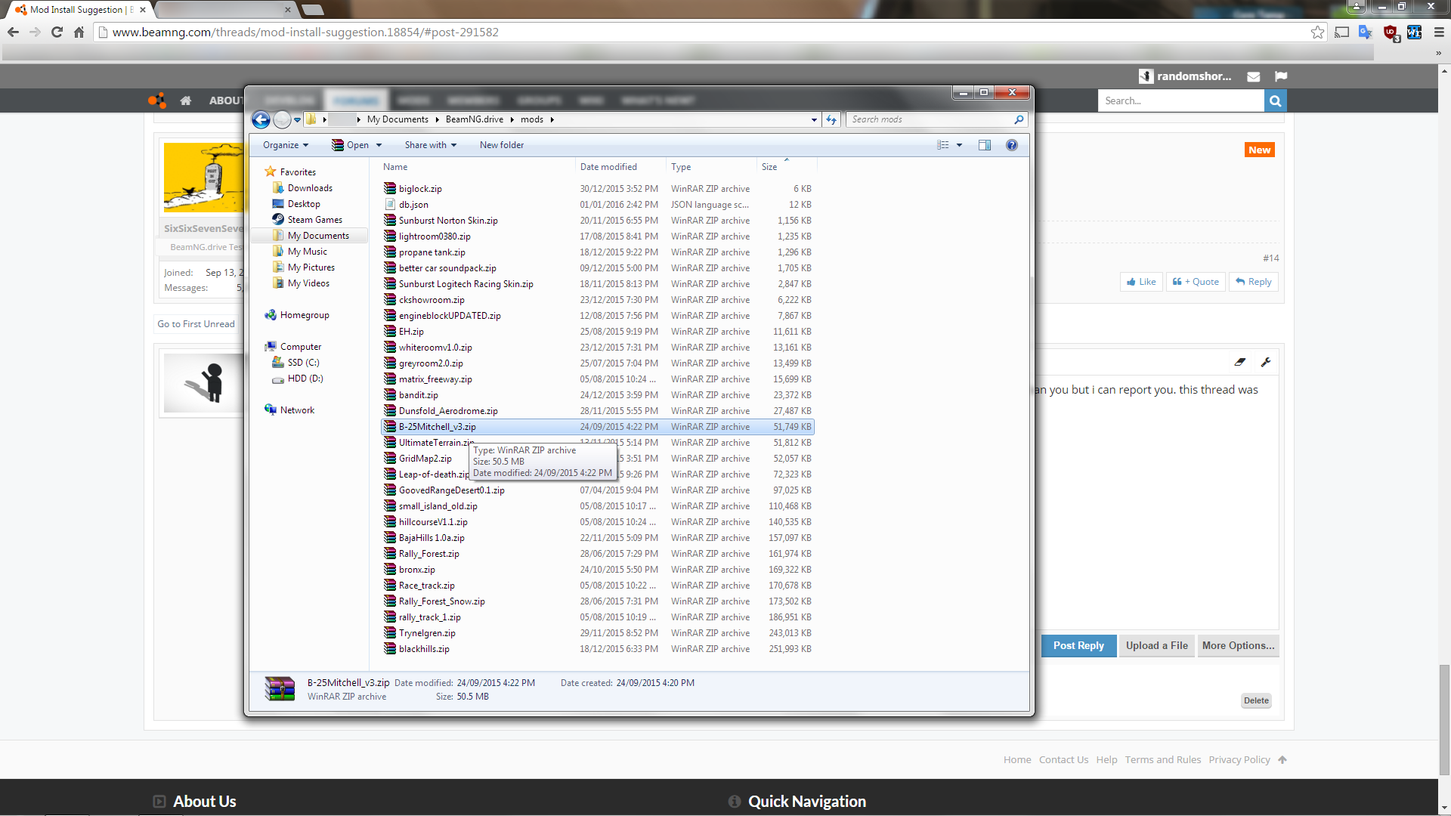The height and width of the screenshot is (816, 1451).
Task: Quote post #14
Action: tap(1196, 282)
